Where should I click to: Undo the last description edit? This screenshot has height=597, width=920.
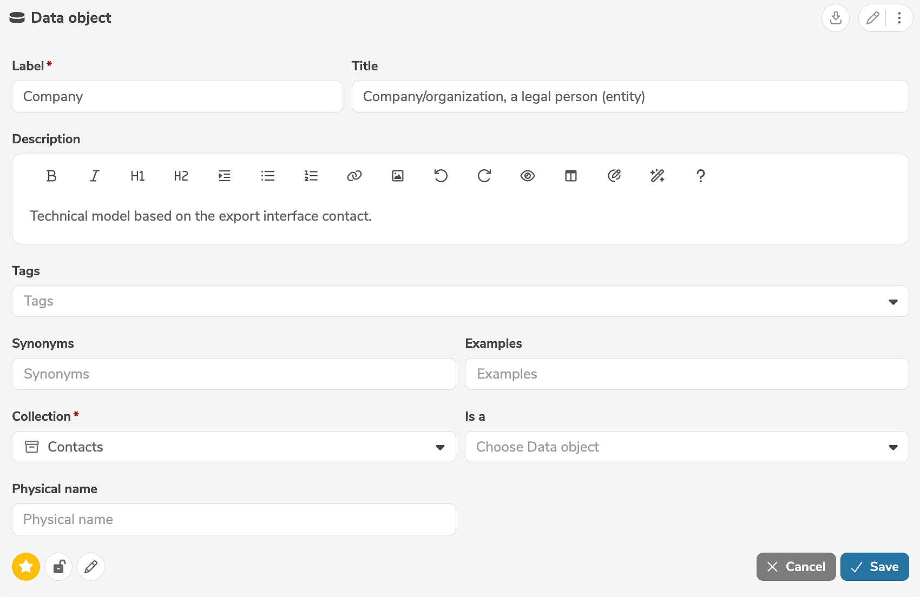441,176
